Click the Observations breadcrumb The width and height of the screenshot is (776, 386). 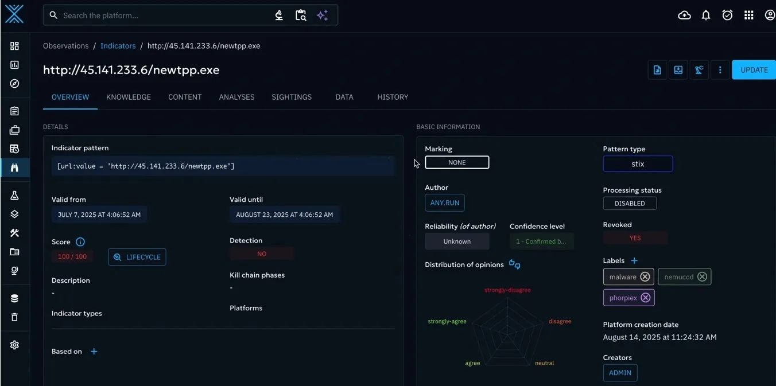click(66, 46)
